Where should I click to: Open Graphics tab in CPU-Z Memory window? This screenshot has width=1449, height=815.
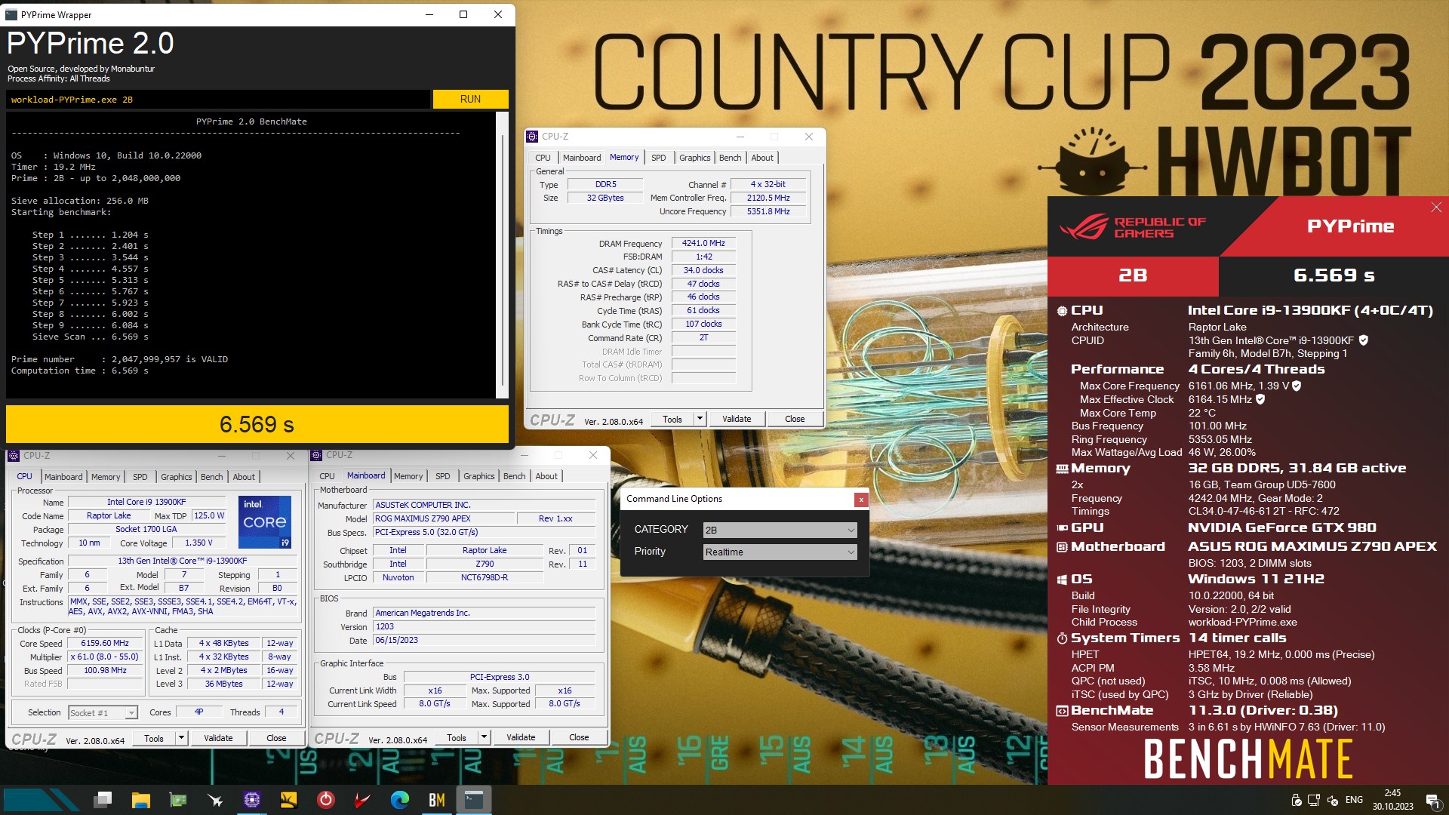tap(694, 158)
